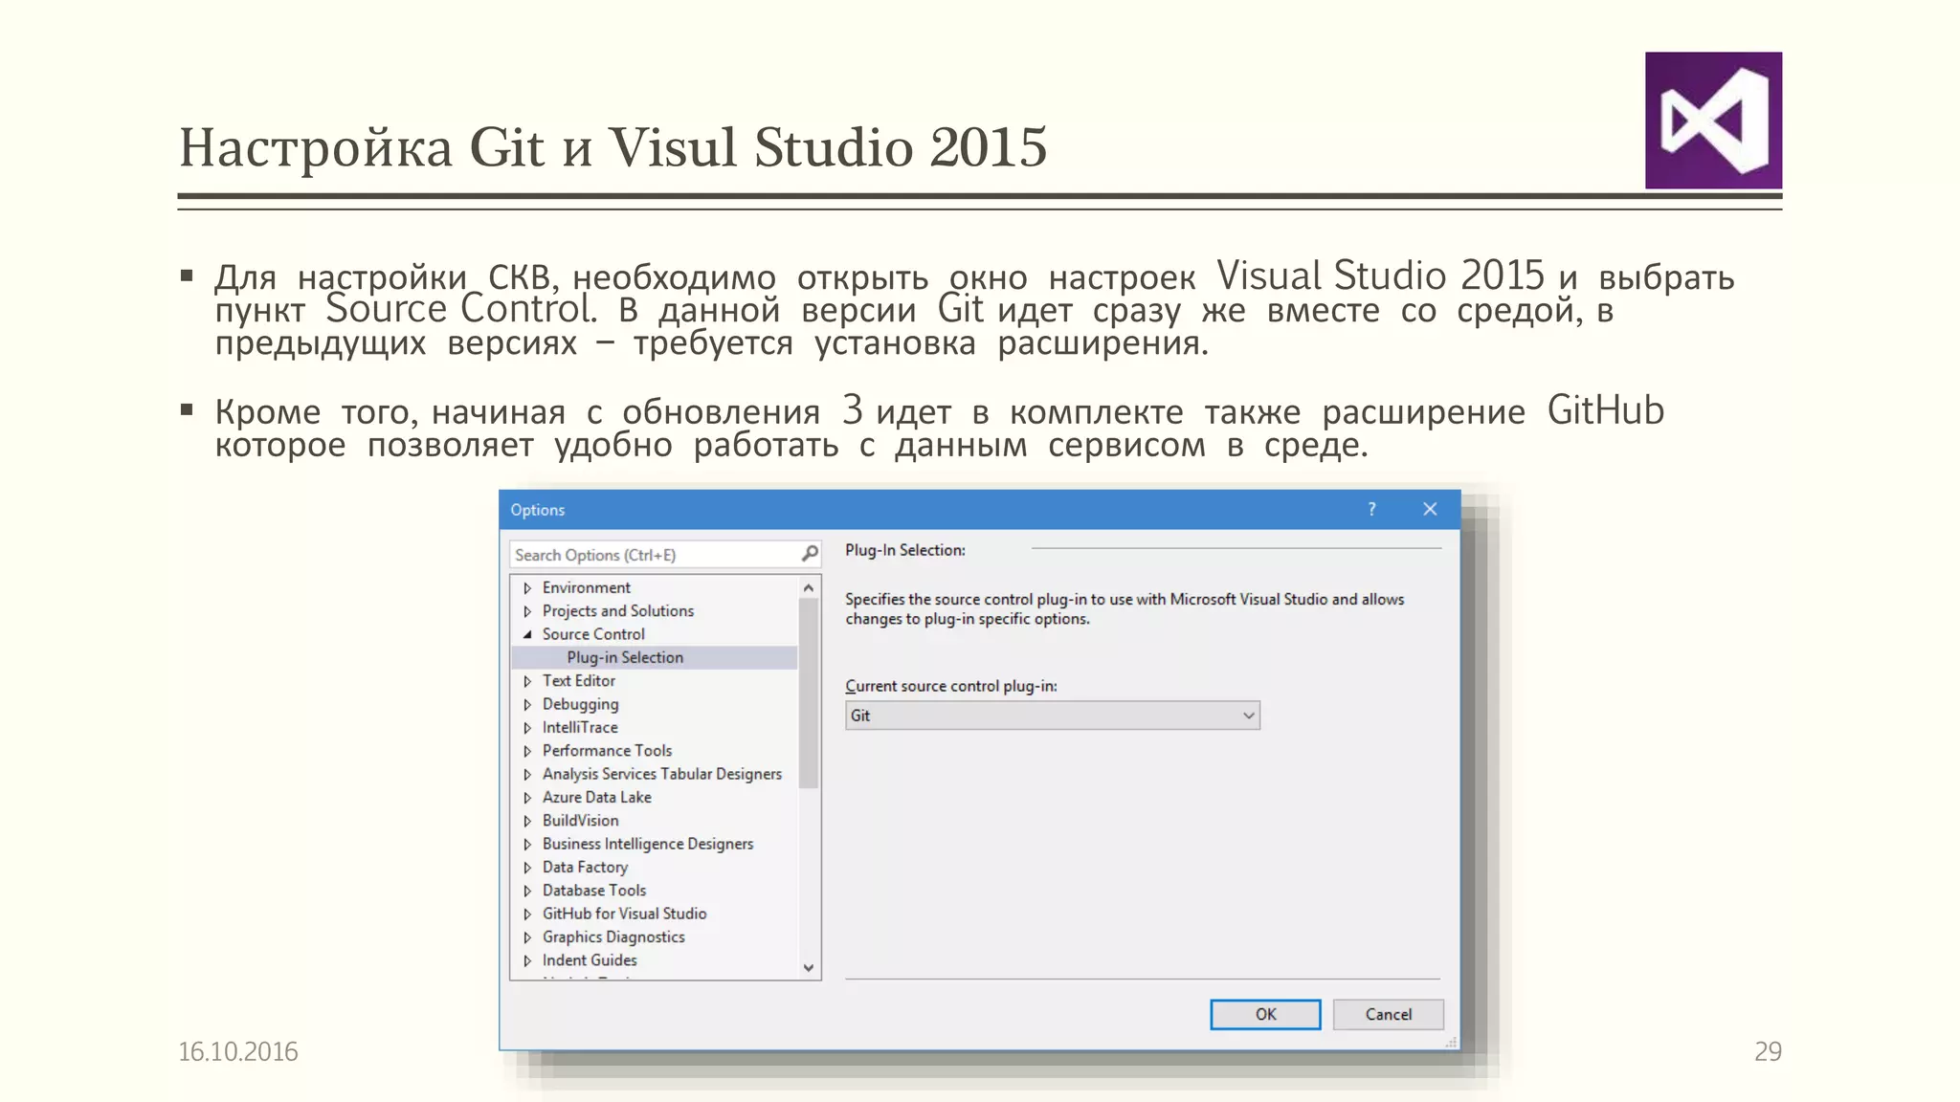1960x1102 pixels.
Task: Click the 'Plug-In Selection:' heading text
Action: pos(904,550)
